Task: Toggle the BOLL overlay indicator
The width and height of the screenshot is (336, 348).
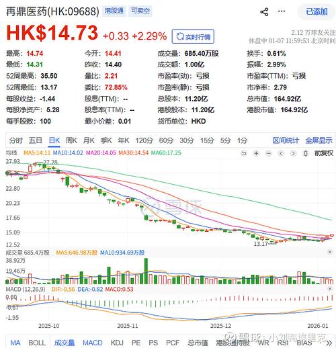Action: 37,343
